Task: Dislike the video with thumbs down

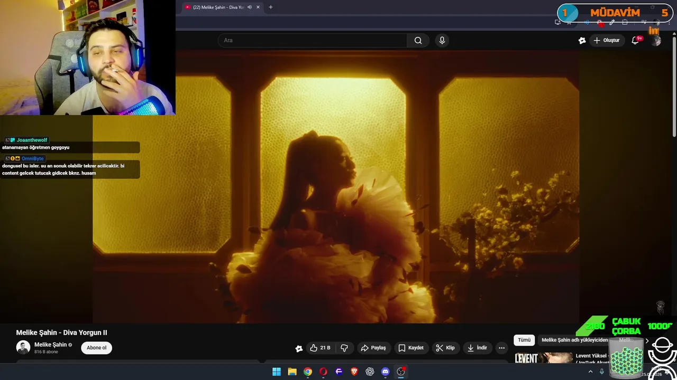Action: [x=344, y=348]
